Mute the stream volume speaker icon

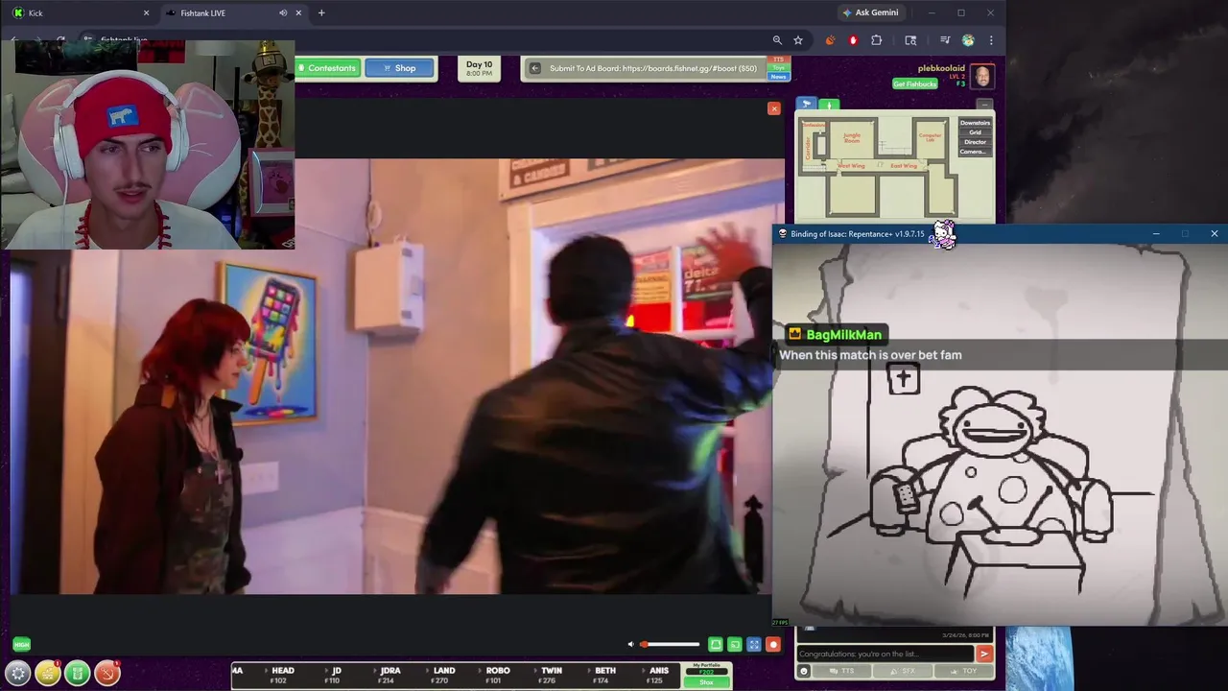coord(630,645)
